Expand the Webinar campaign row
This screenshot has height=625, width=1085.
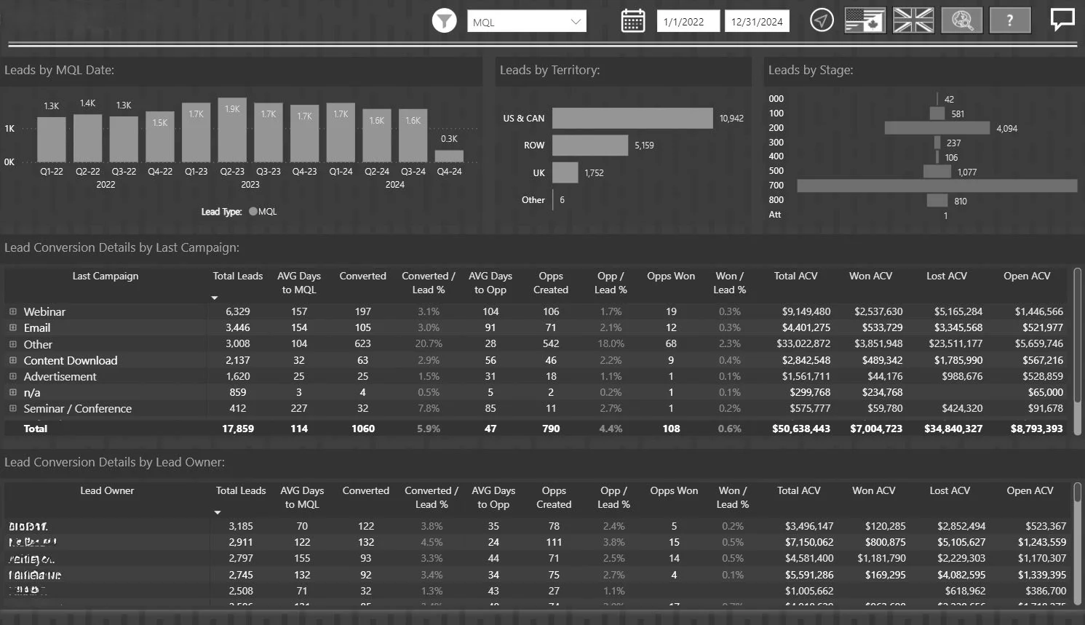12,311
